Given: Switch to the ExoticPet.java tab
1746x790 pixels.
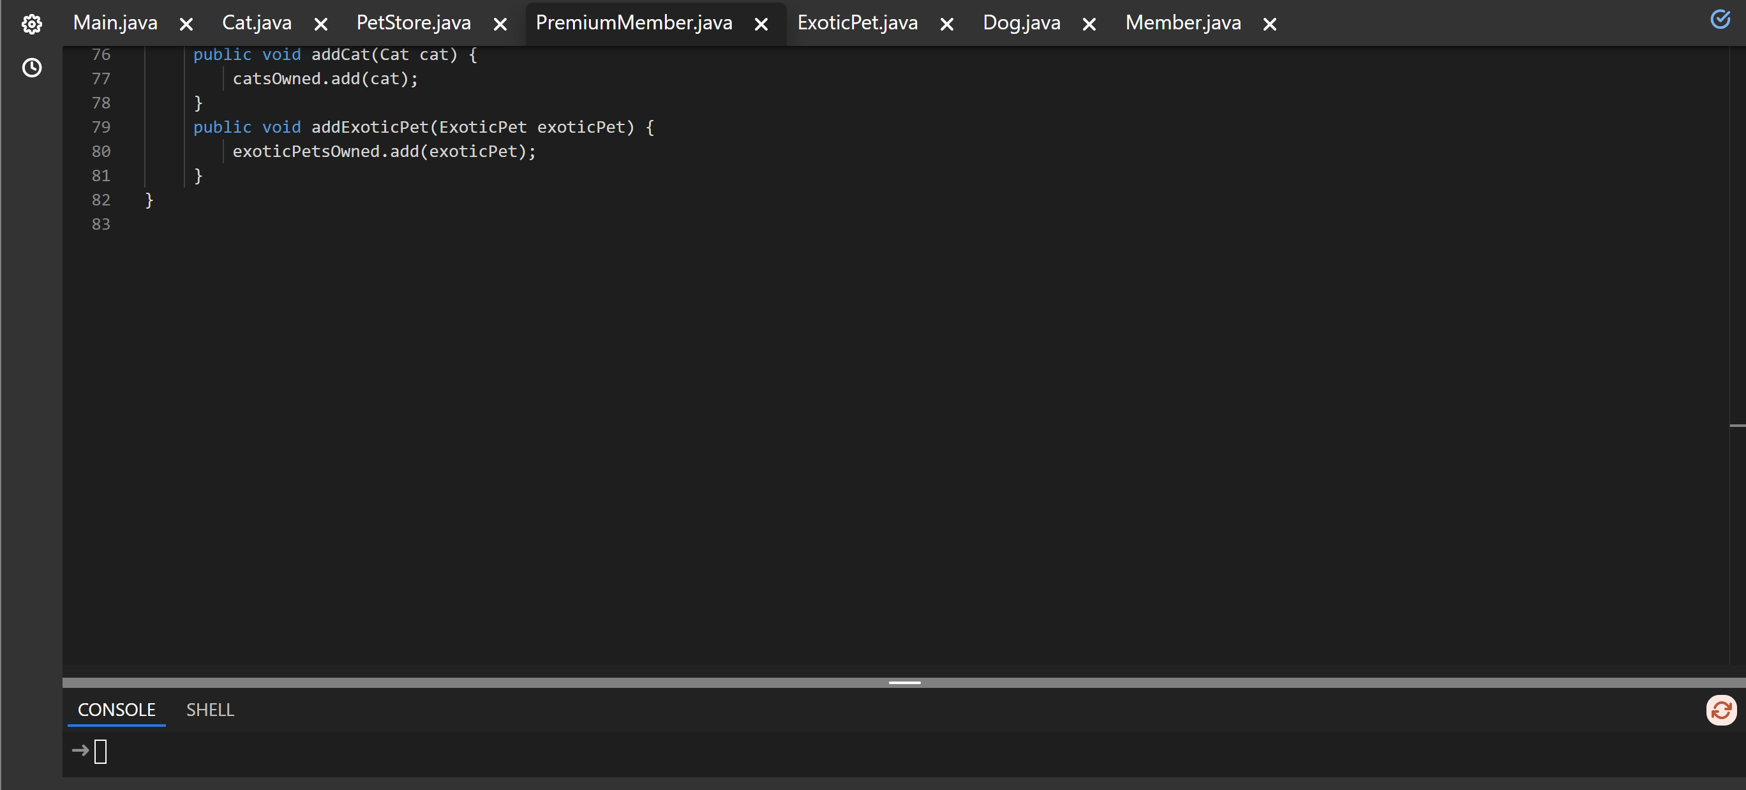Looking at the screenshot, I should pos(857,23).
